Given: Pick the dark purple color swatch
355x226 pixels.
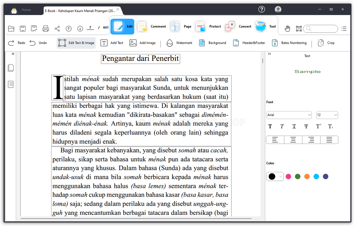Looking at the screenshot, I should click(x=325, y=177).
